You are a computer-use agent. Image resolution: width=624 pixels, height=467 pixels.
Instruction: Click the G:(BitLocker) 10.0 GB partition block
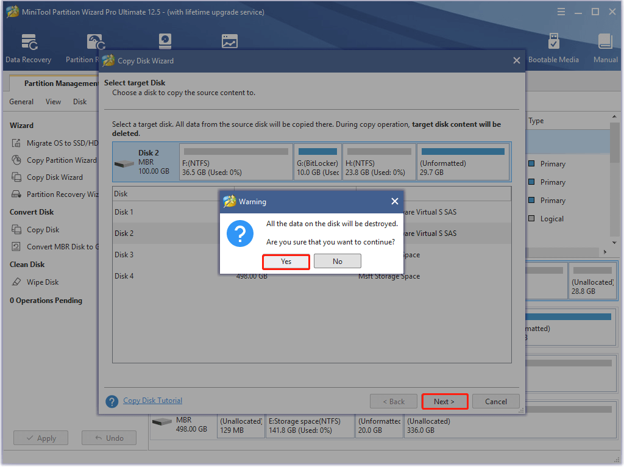(x=317, y=162)
